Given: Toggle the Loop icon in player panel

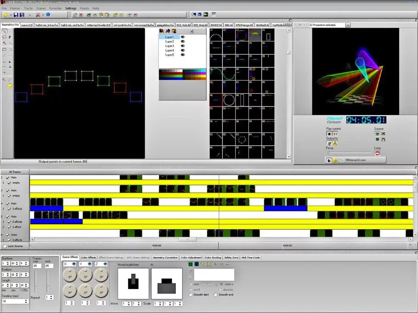Looking at the screenshot, I should (377, 153).
